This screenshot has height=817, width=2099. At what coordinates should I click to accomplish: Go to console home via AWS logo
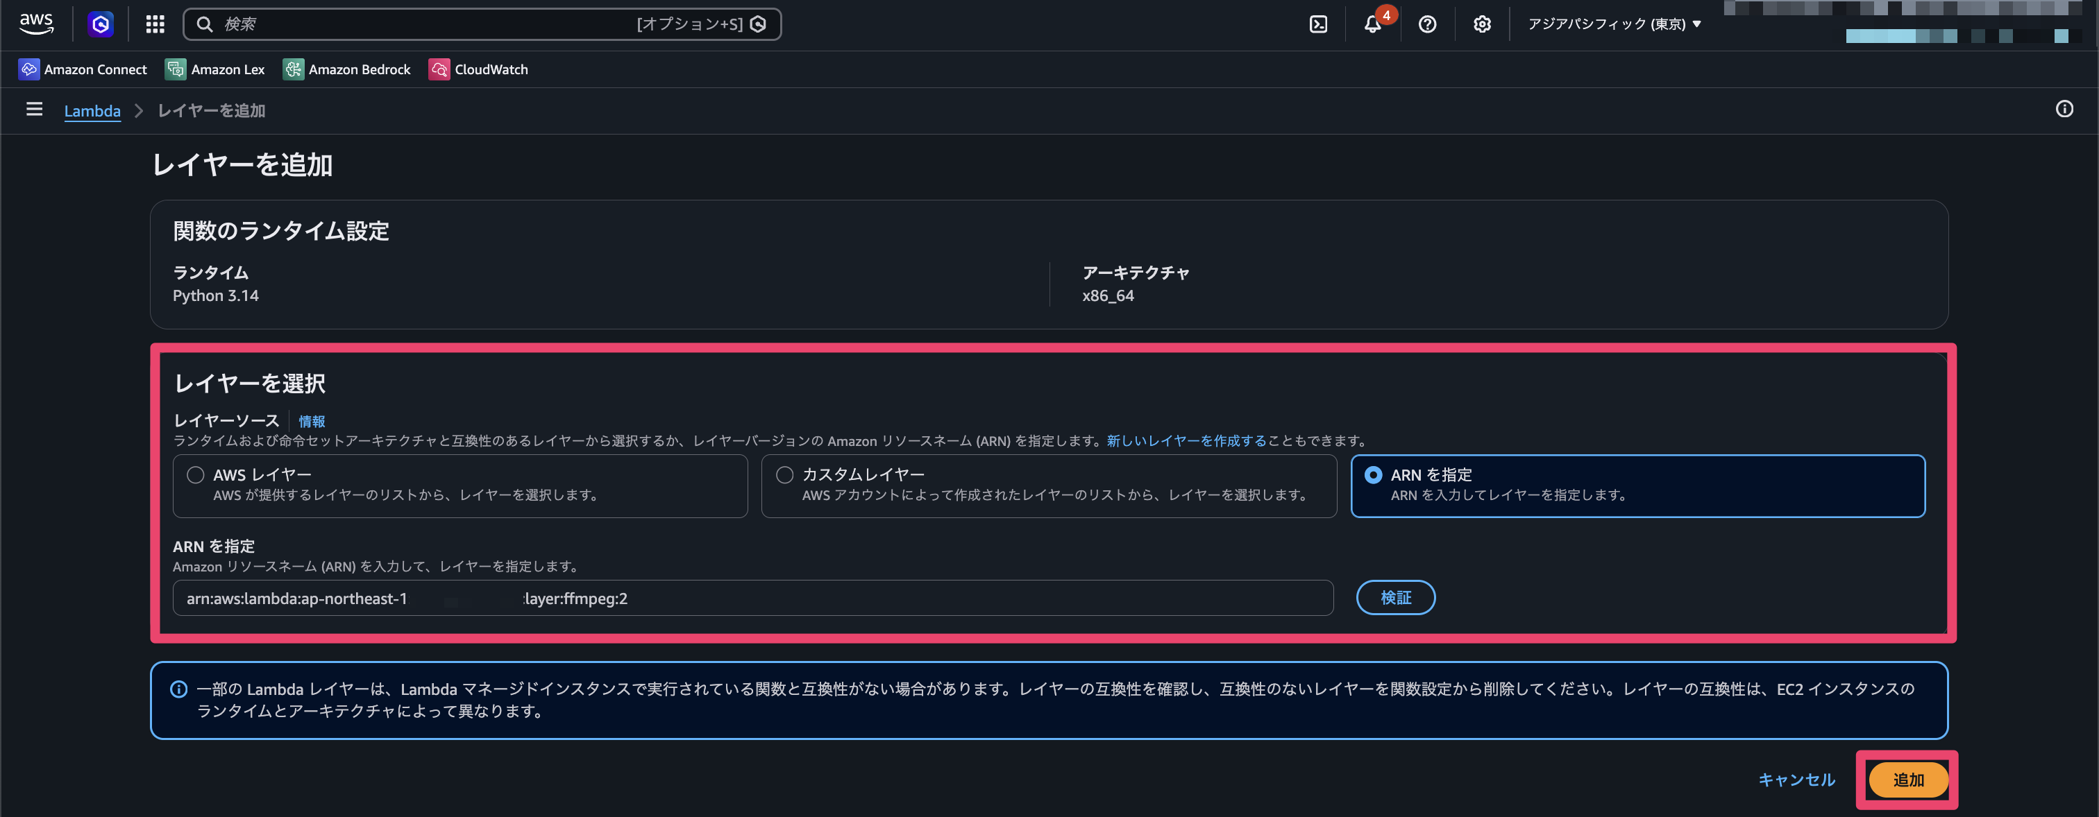pos(36,24)
